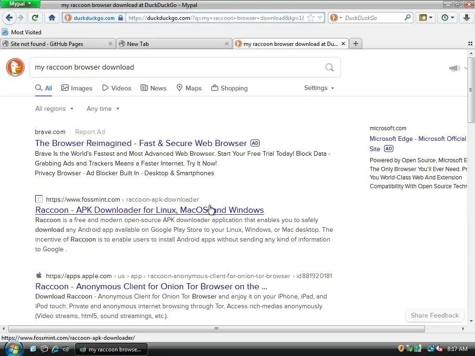Click the fossmint.com result URL

click(x=122, y=199)
